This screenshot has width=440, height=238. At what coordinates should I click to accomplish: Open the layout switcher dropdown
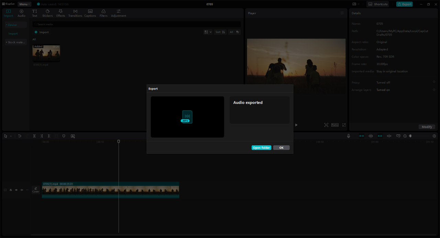(356, 4)
